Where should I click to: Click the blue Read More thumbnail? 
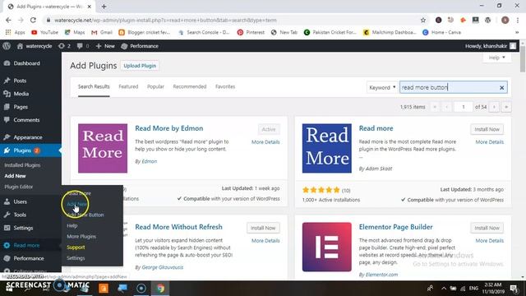(x=327, y=148)
